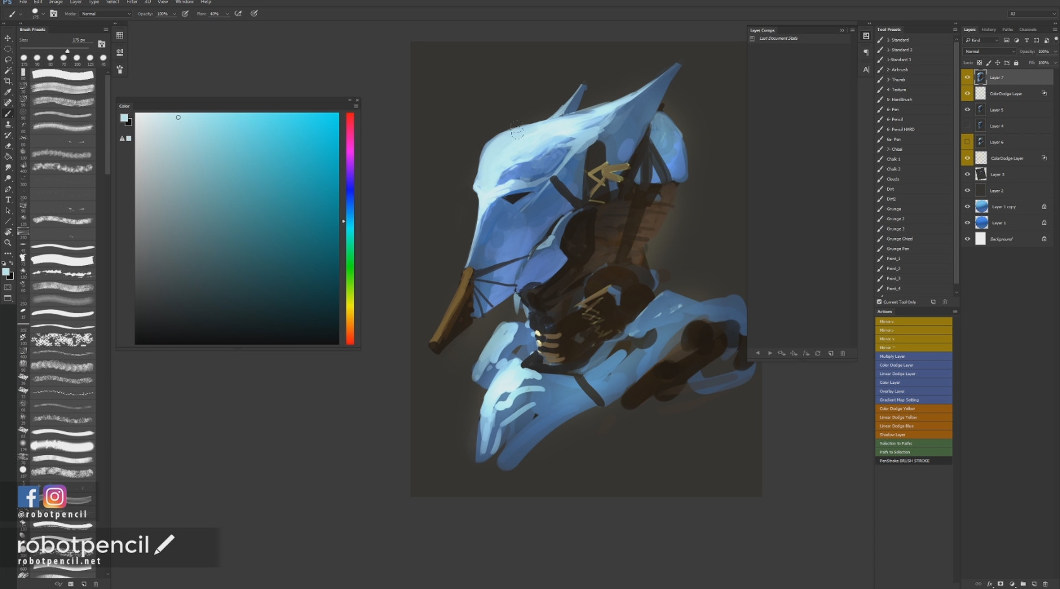1060x589 pixels.
Task: Delete layer using trash icon
Action: (1045, 584)
